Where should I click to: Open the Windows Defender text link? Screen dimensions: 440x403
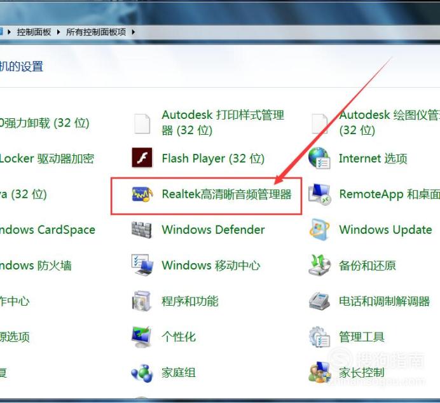(213, 229)
